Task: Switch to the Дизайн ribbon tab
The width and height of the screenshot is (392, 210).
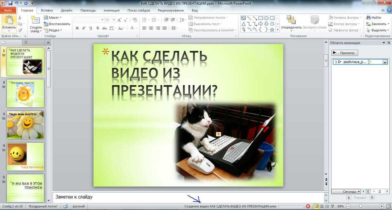Action: tap(66, 10)
